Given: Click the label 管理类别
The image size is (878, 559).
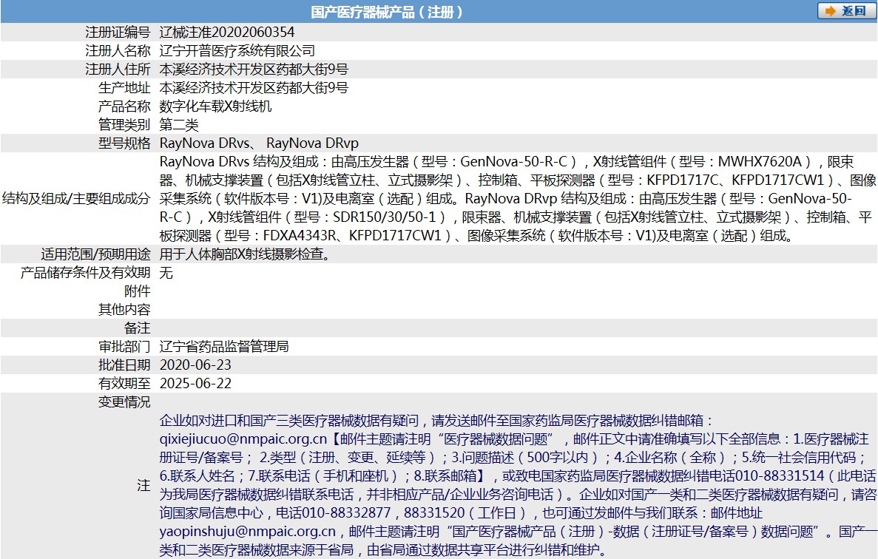Looking at the screenshot, I should tap(124, 125).
